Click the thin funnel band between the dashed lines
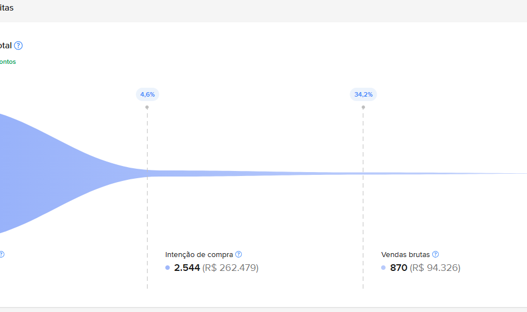The height and width of the screenshot is (312, 527). pyautogui.click(x=255, y=173)
